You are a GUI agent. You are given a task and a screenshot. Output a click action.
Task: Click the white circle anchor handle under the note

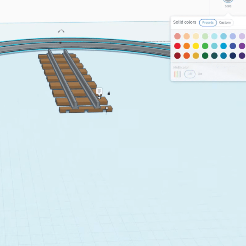click(99, 98)
